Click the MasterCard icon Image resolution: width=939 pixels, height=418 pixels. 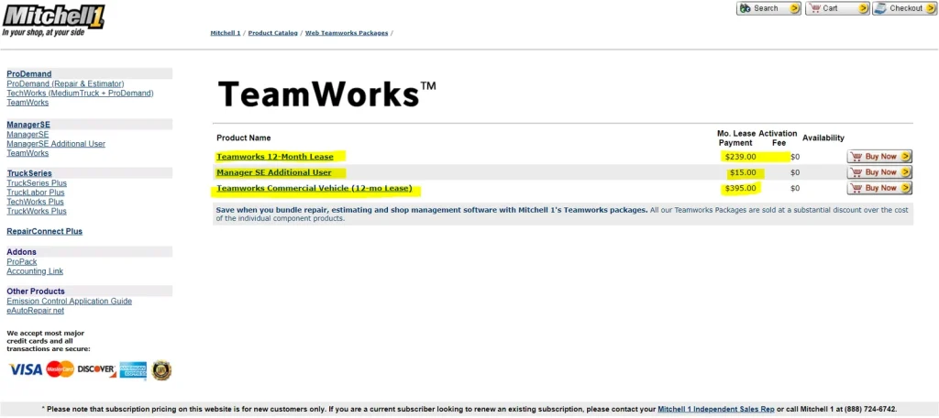(x=60, y=369)
